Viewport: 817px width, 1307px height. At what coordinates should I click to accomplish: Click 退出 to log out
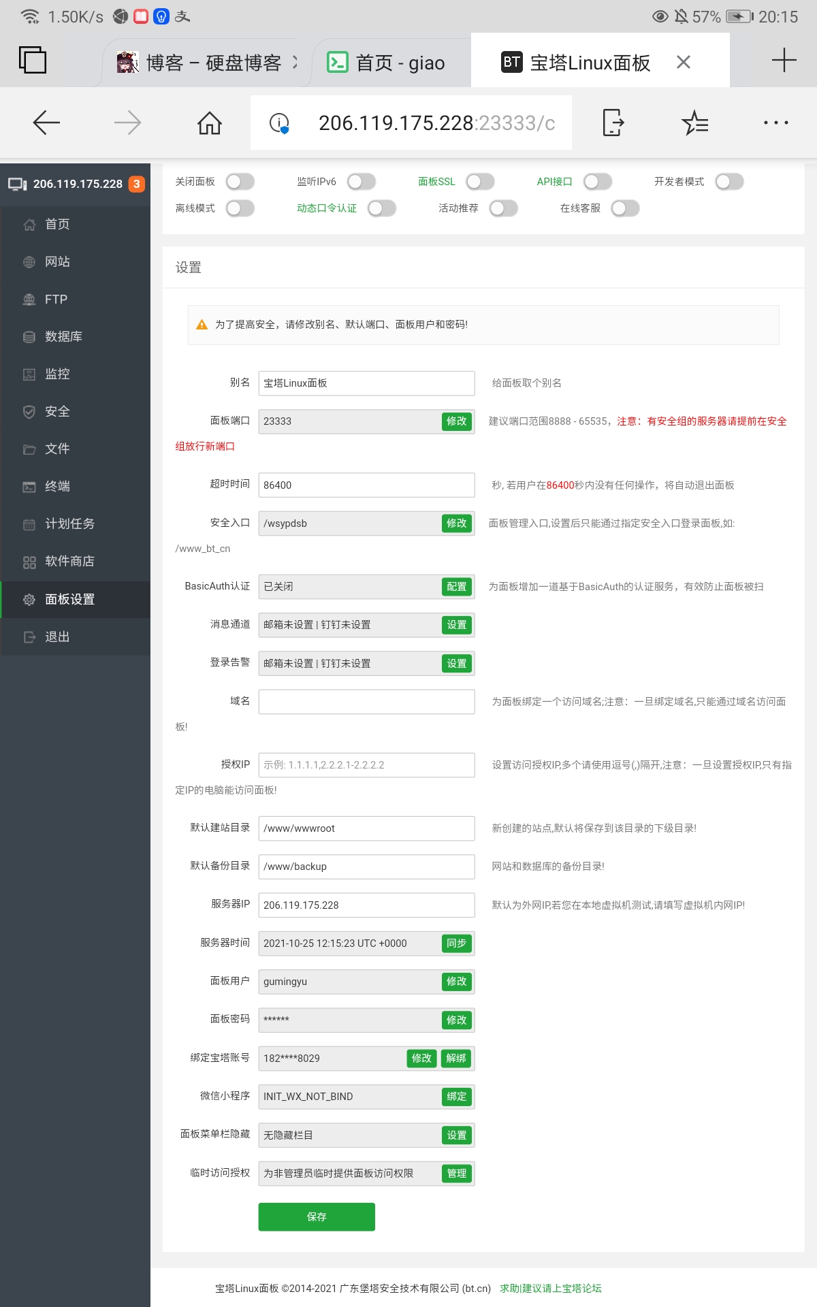coord(75,636)
